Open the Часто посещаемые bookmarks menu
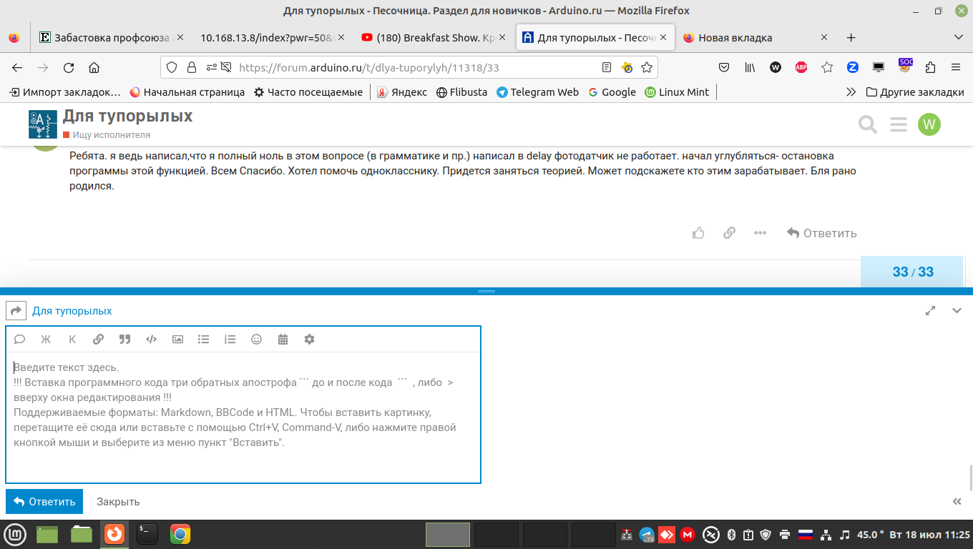This screenshot has height=549, width=973. [308, 91]
